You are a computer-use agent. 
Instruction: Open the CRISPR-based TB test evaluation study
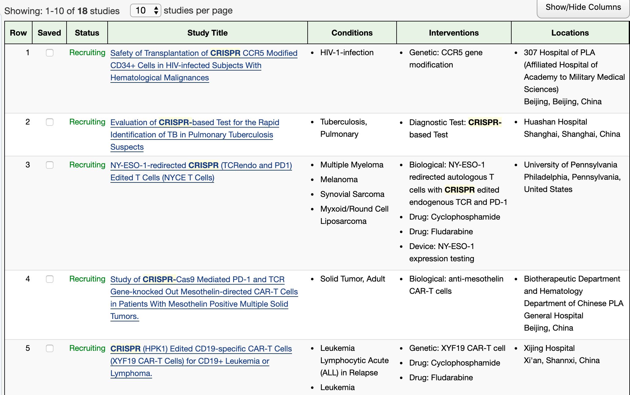point(195,135)
